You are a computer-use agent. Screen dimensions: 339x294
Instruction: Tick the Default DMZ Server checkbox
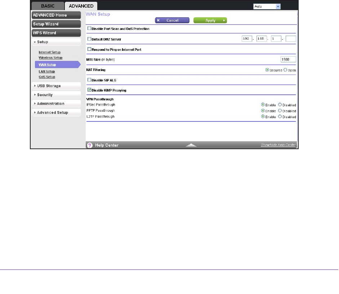tap(89, 39)
